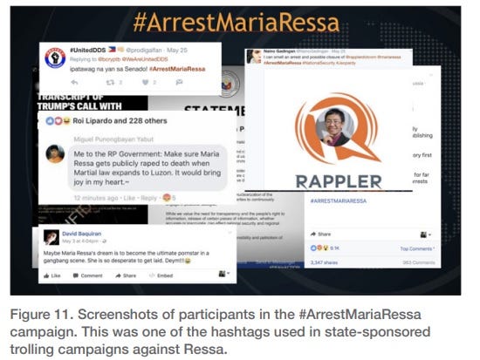Click the reply arrow icon under the #UnitedDDS tweet
Screen dimensions: 480x360
coord(74,82)
